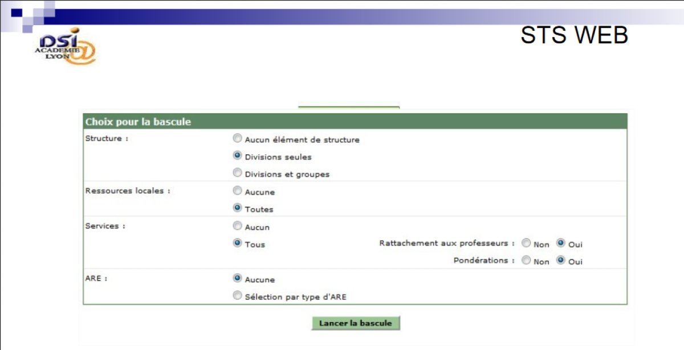Screen dimensions: 684x350
Task: Select 'Tous' for Services
Action: (x=238, y=244)
